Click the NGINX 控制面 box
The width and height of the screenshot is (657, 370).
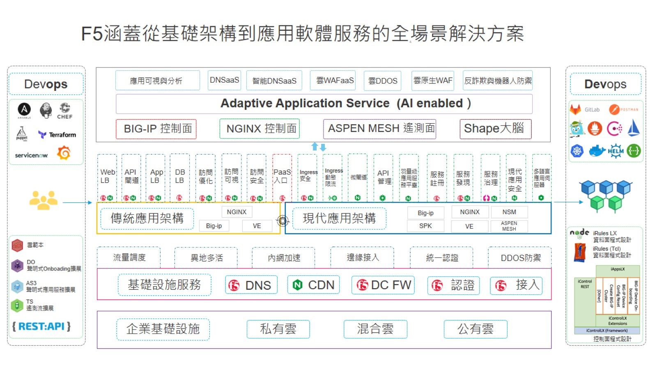260,129
